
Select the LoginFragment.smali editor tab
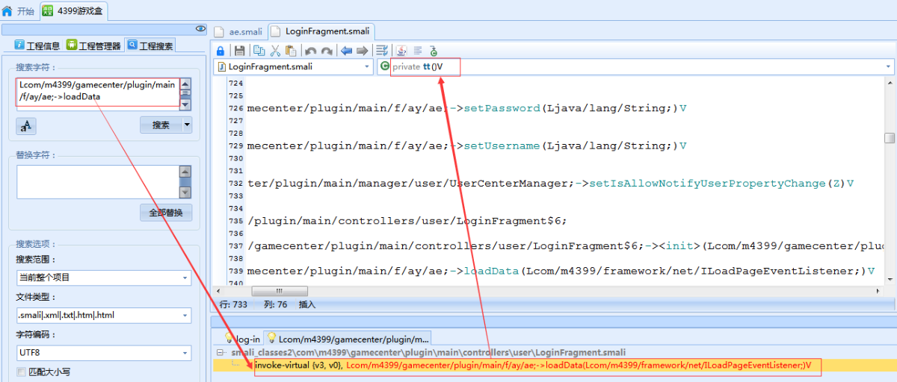coord(320,31)
